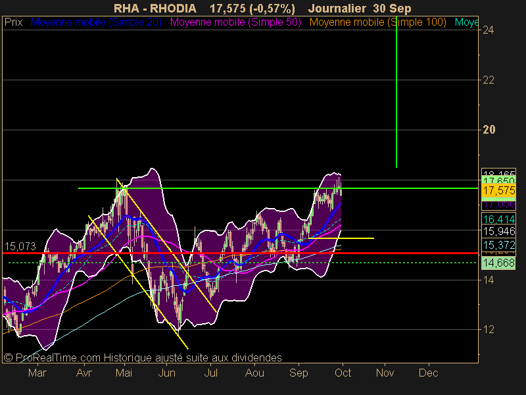This screenshot has height=395, width=526.
Task: Select the "16,414" price tag
Action: 498,219
